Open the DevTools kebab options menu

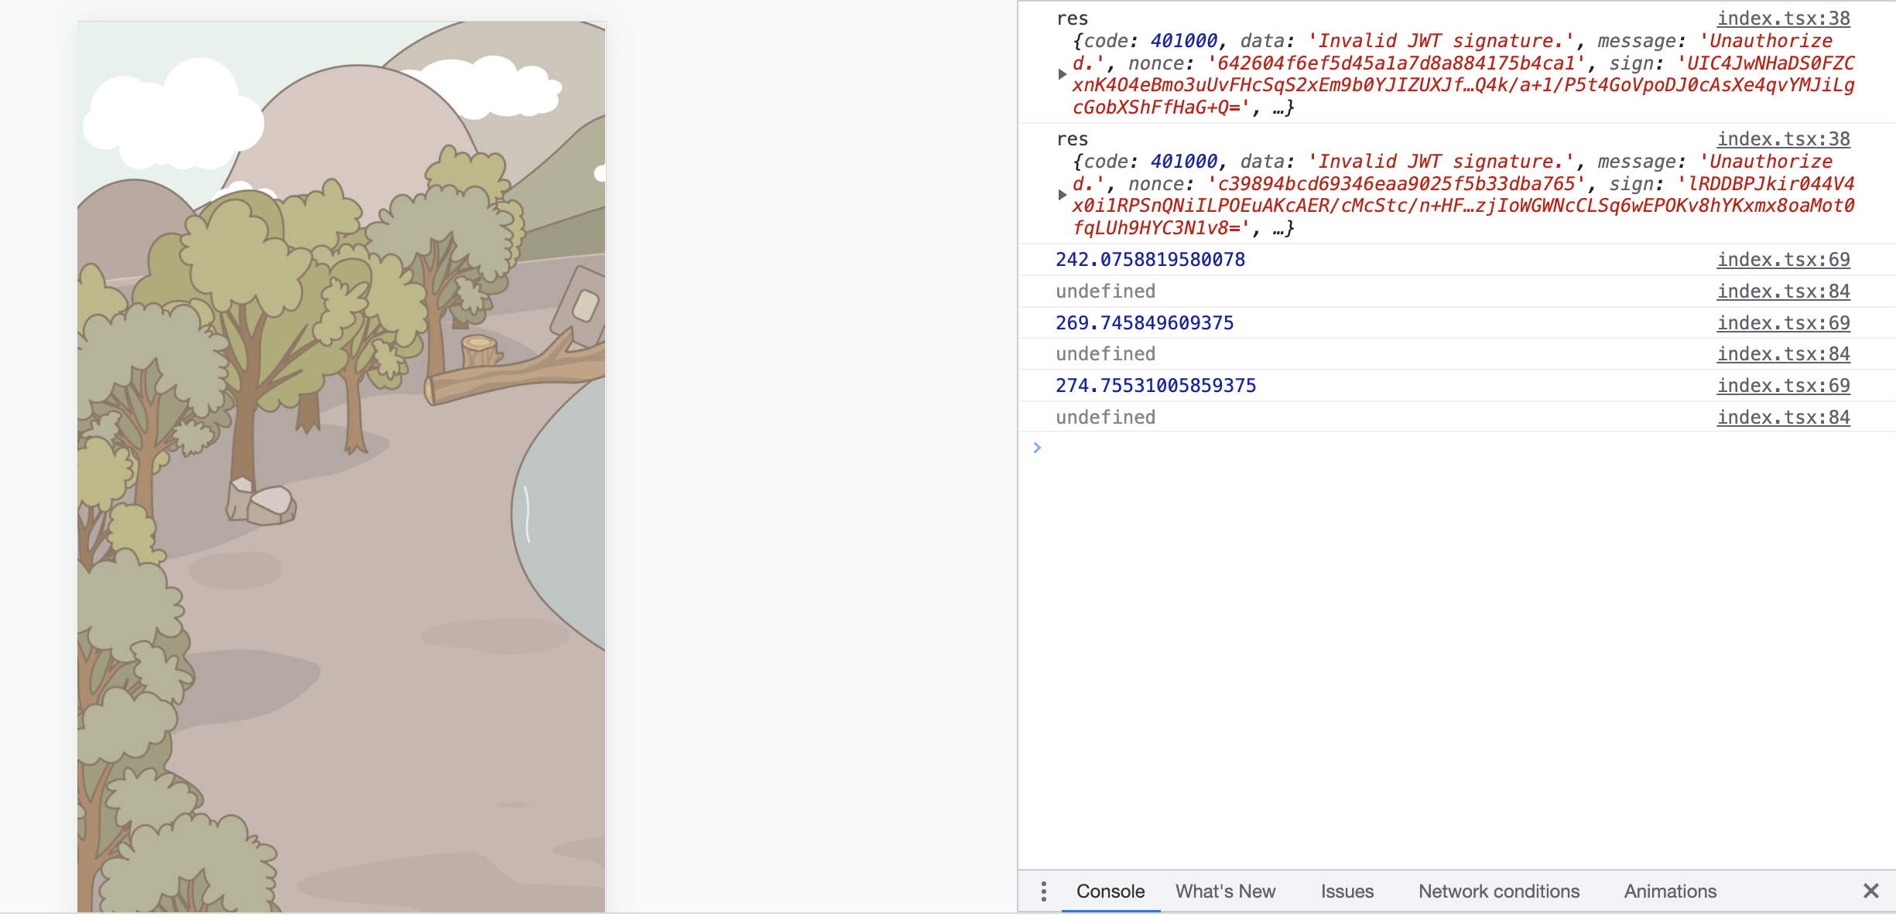(x=1044, y=891)
